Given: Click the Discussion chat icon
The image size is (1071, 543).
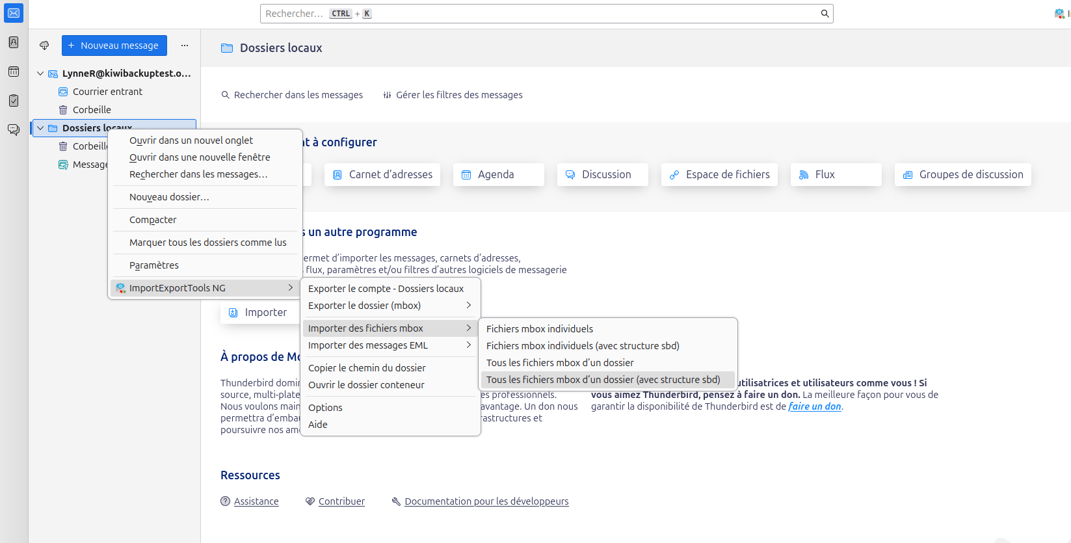Looking at the screenshot, I should [570, 175].
